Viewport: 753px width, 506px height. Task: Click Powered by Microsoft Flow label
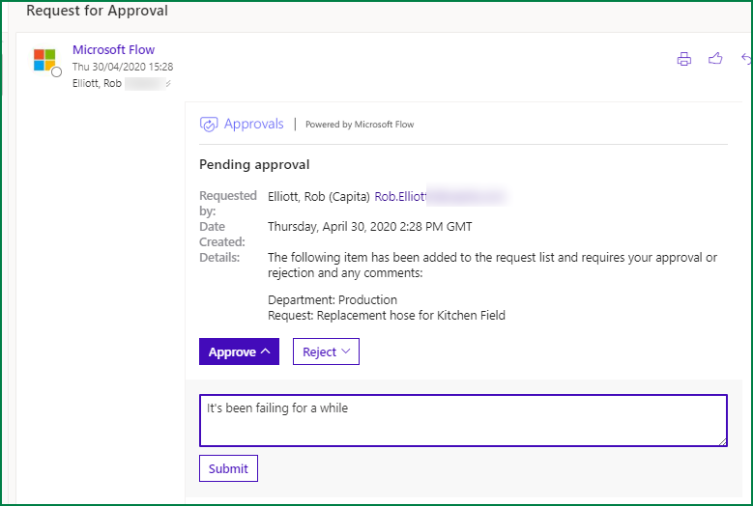pos(360,125)
